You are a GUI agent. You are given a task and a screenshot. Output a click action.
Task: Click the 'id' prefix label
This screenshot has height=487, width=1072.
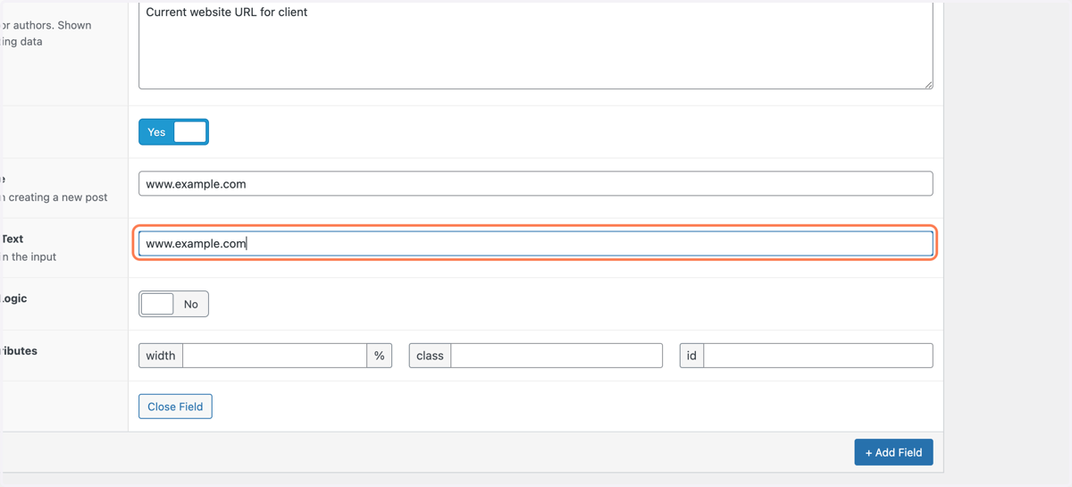point(691,356)
